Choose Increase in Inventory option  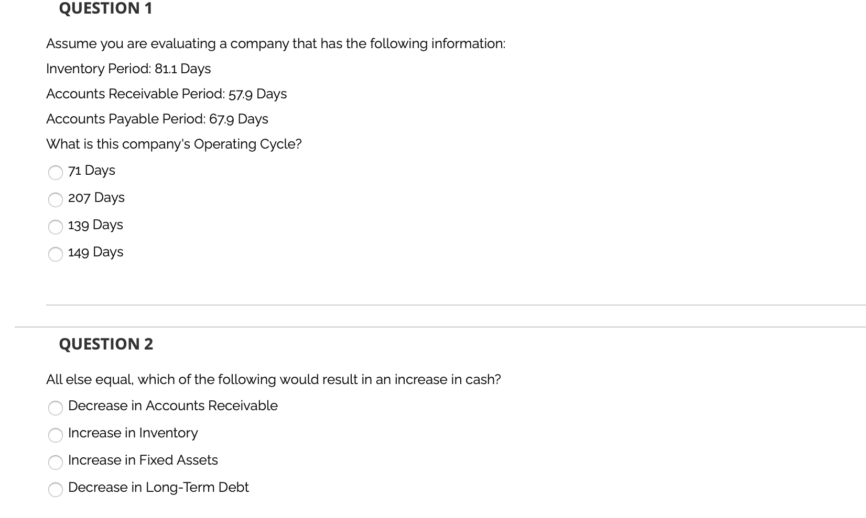pyautogui.click(x=56, y=435)
